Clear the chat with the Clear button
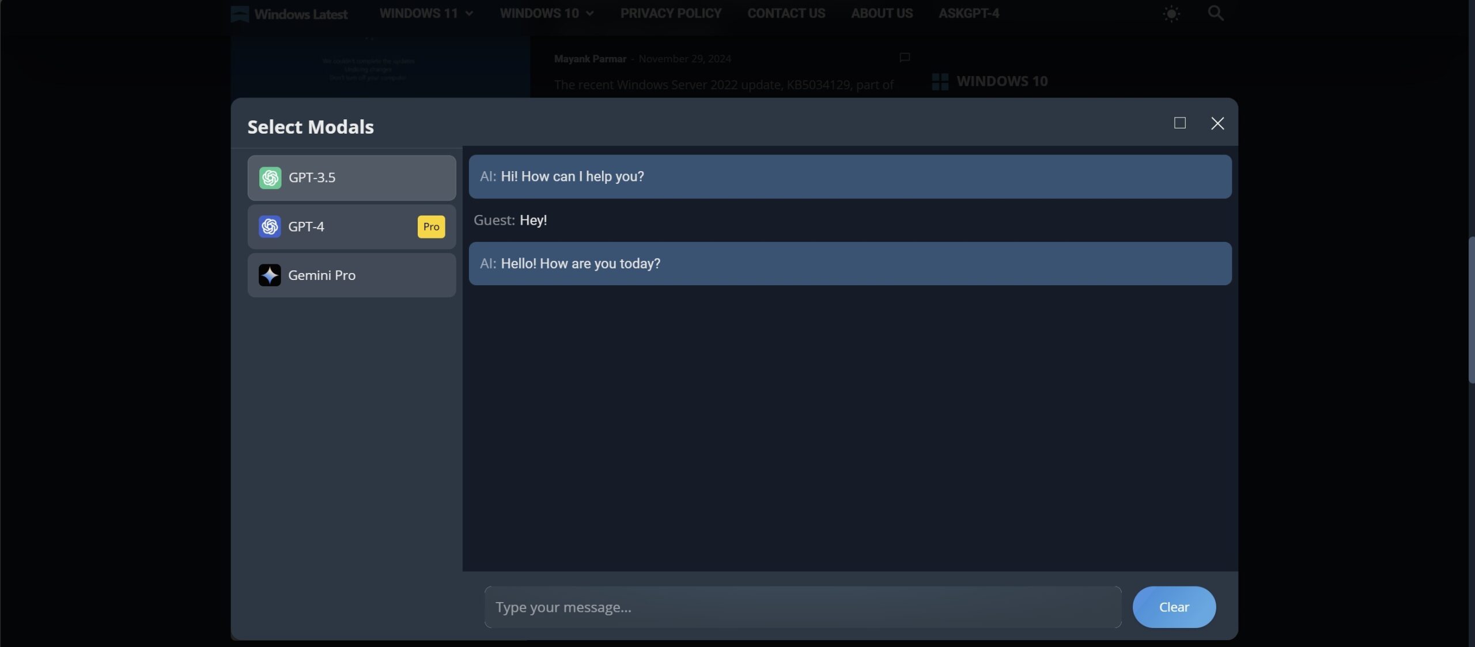Screen dimensions: 1475x647 click(x=1174, y=607)
